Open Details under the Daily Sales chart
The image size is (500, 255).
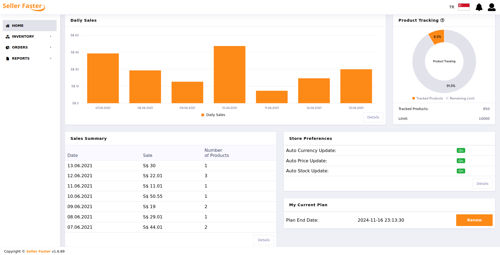[373, 117]
